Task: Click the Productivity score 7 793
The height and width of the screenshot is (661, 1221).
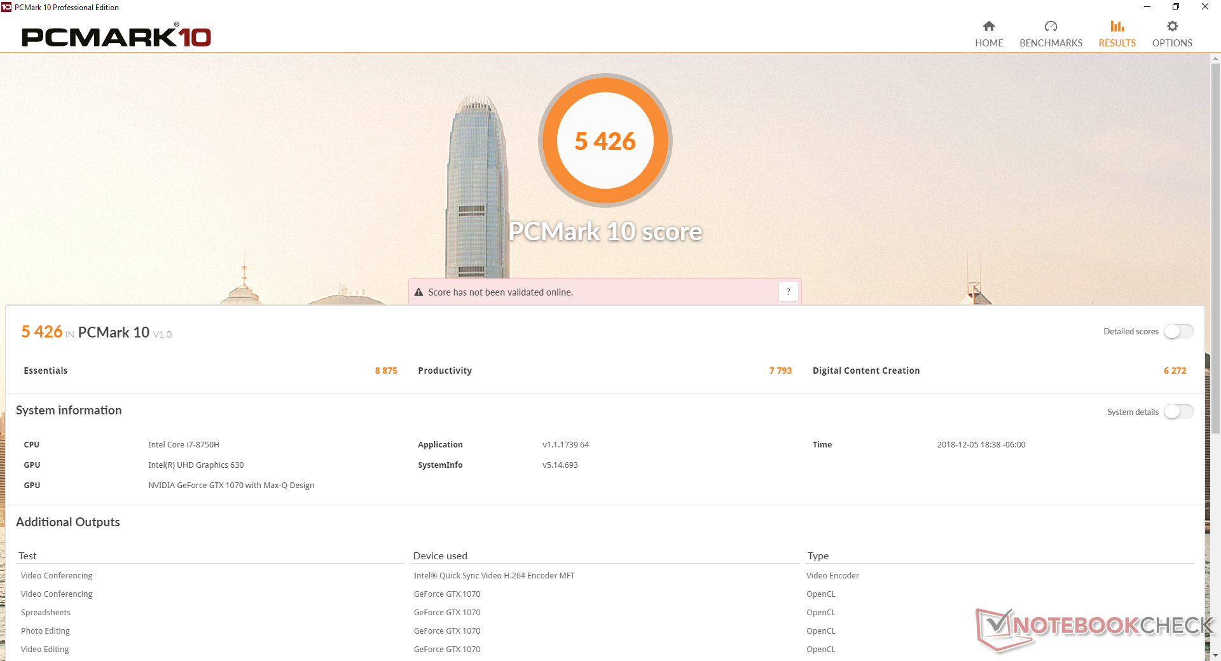Action: [x=780, y=371]
